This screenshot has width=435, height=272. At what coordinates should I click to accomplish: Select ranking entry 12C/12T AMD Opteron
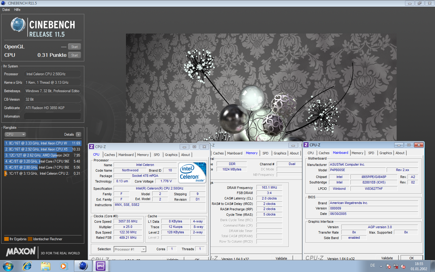(43, 155)
